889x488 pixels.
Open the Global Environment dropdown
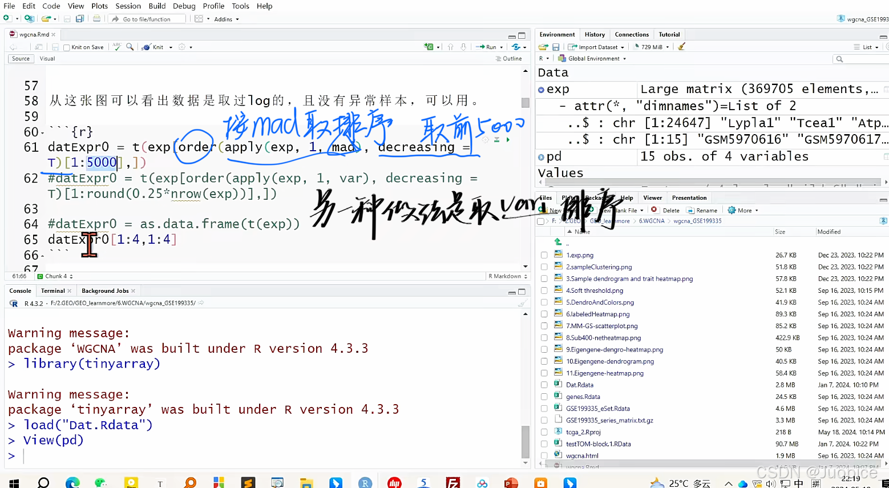click(x=592, y=58)
